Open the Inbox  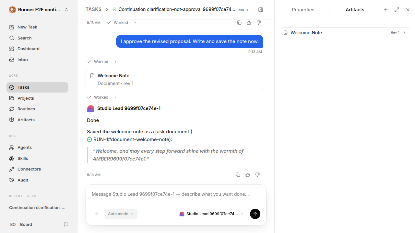tap(37, 60)
